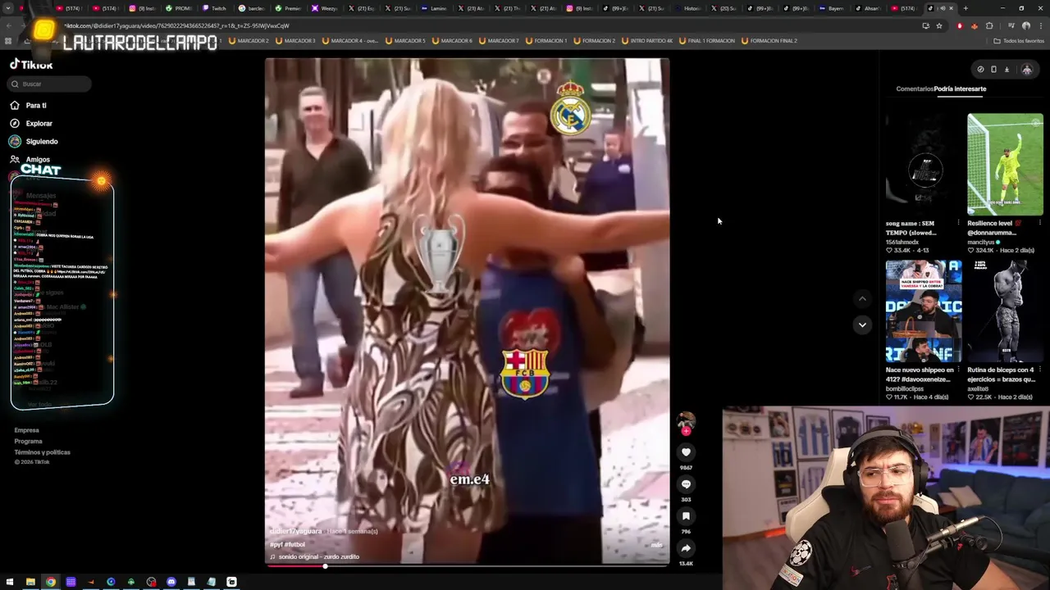Switch to the Bayern browser tab
The image size is (1050, 590).
click(x=832, y=8)
